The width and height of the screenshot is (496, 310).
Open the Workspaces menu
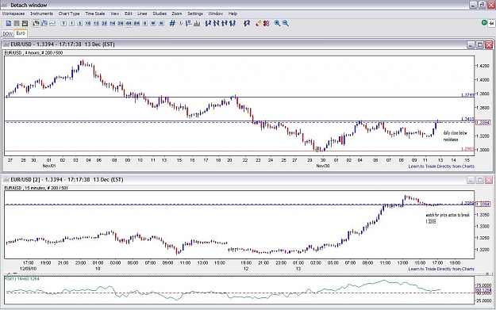click(13, 13)
